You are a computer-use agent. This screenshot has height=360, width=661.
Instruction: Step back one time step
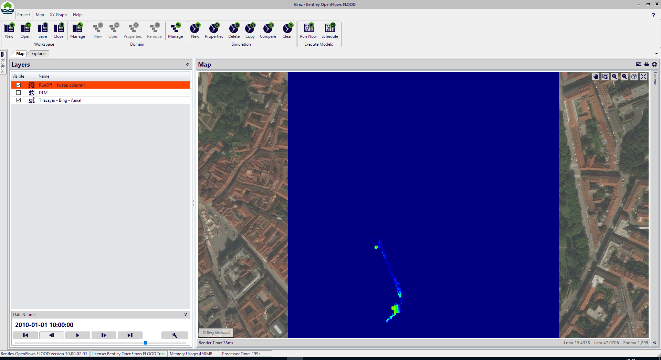pyautogui.click(x=52, y=335)
